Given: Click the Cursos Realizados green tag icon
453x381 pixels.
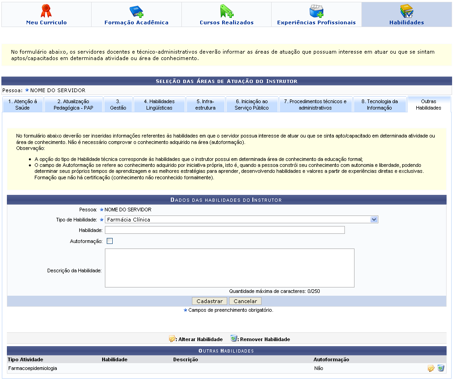Looking at the screenshot, I should tap(226, 11).
